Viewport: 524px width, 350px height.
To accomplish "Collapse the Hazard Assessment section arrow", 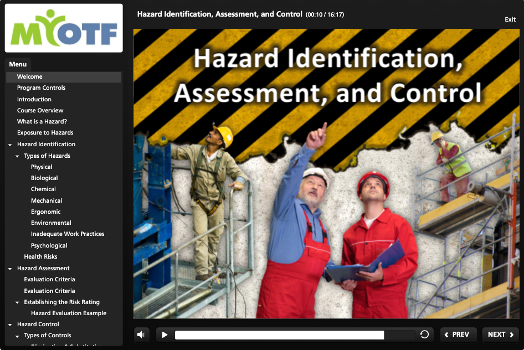I will 10,269.
